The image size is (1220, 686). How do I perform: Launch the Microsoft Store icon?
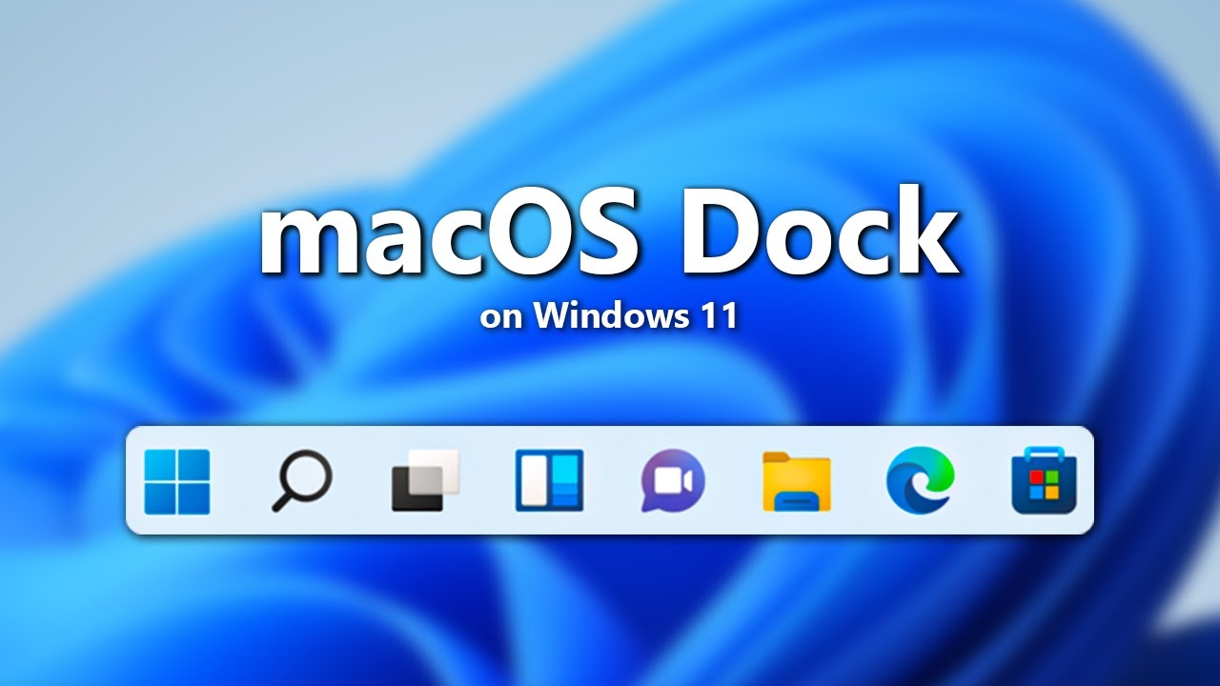click(x=1044, y=481)
